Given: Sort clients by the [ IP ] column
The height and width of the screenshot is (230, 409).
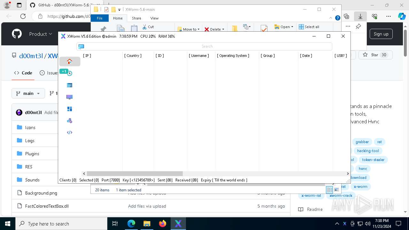Looking at the screenshot, I should click(87, 56).
